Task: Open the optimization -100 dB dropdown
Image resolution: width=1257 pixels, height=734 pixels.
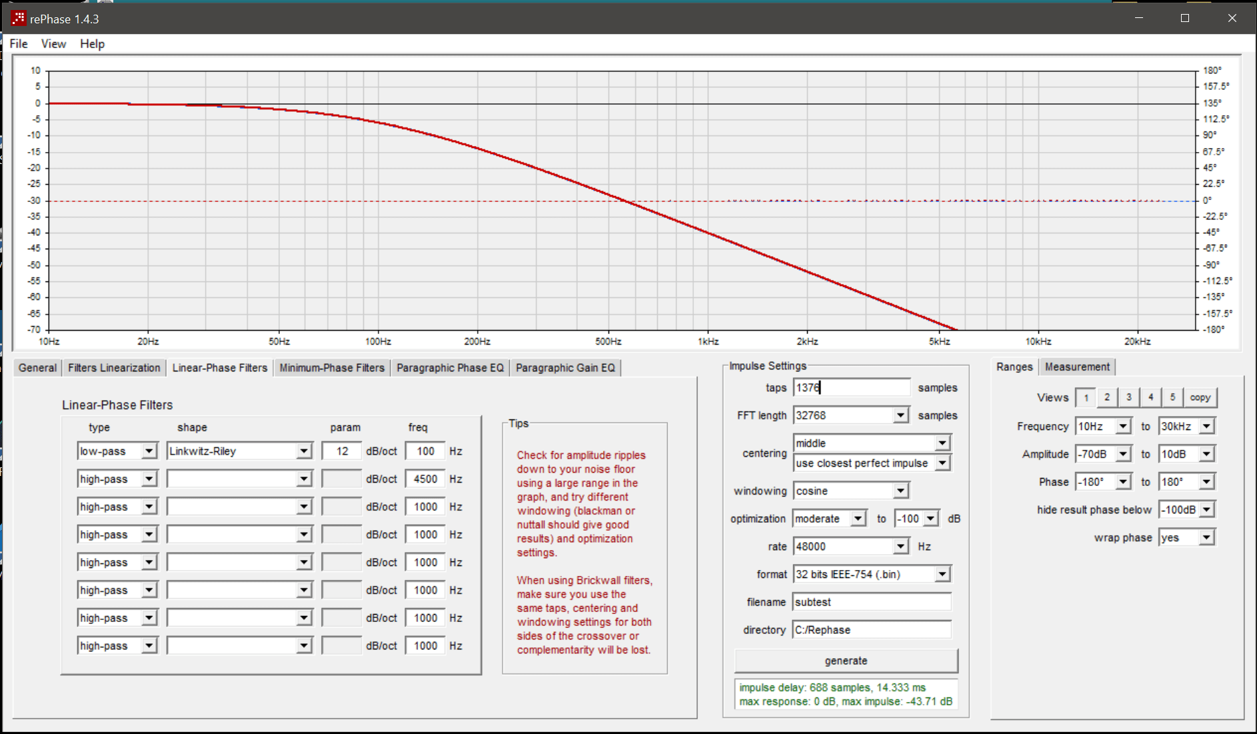Action: coord(931,519)
